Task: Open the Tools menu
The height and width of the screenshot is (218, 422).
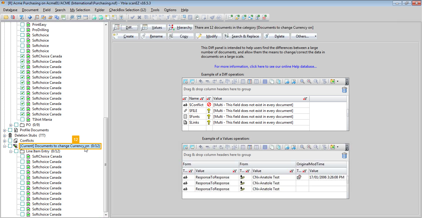Action: coord(155,10)
